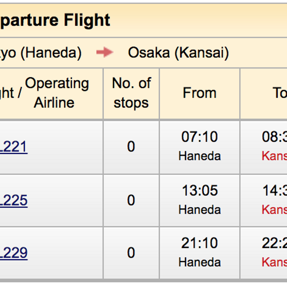The width and height of the screenshot is (287, 287).
Task: Select the Osaka (Kansai) destination text
Action: [x=178, y=53]
